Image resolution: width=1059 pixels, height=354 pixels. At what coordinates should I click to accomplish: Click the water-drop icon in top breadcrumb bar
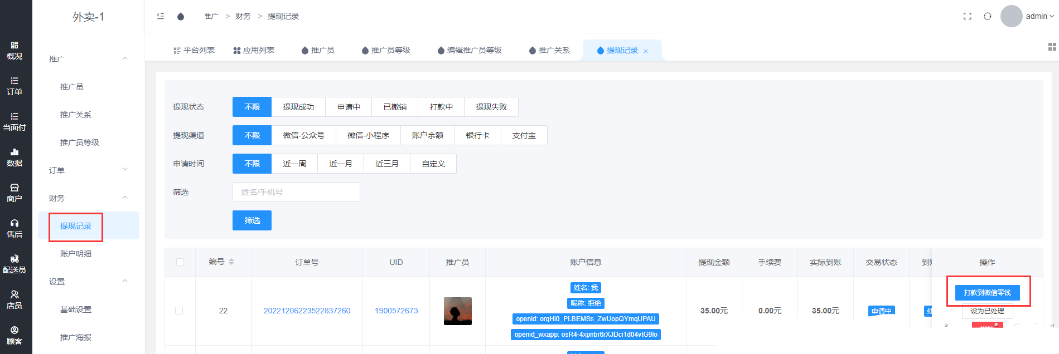point(181,16)
